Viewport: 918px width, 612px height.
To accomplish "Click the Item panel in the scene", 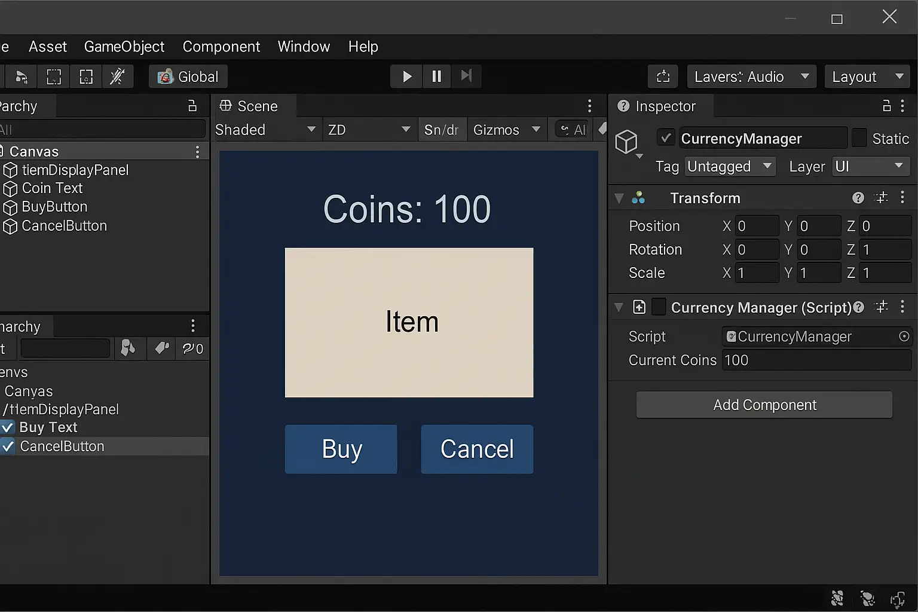I will pos(409,323).
